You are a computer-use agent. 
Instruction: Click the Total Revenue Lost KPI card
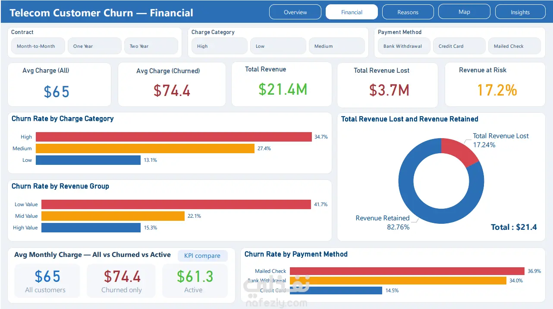point(387,85)
